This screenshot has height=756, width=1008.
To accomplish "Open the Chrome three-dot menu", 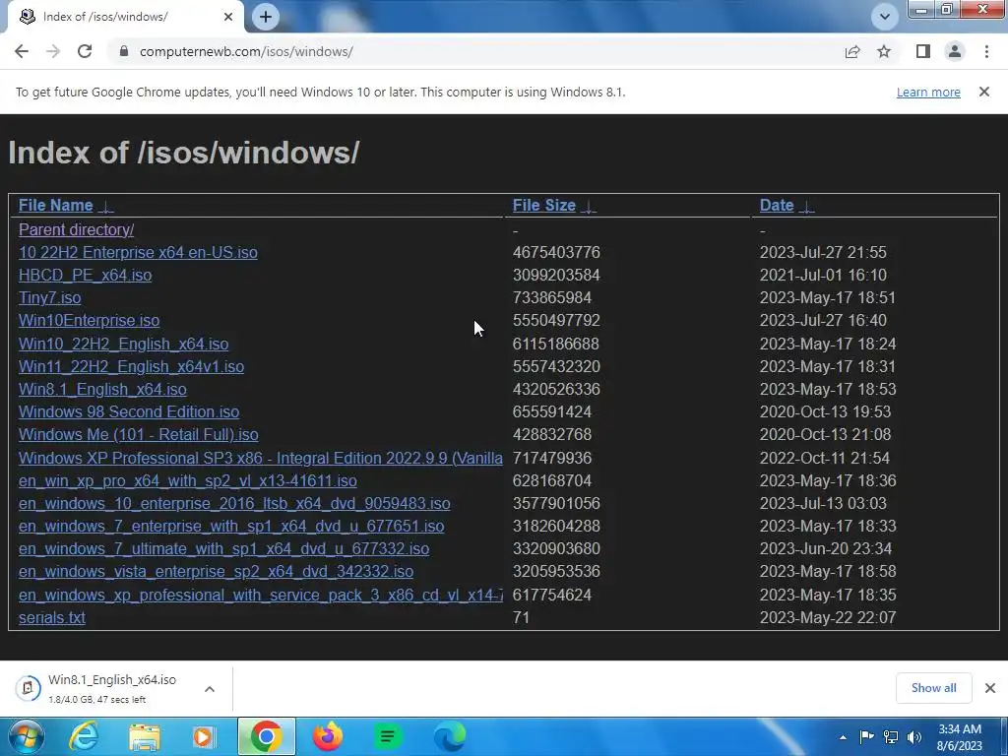I will (x=986, y=51).
